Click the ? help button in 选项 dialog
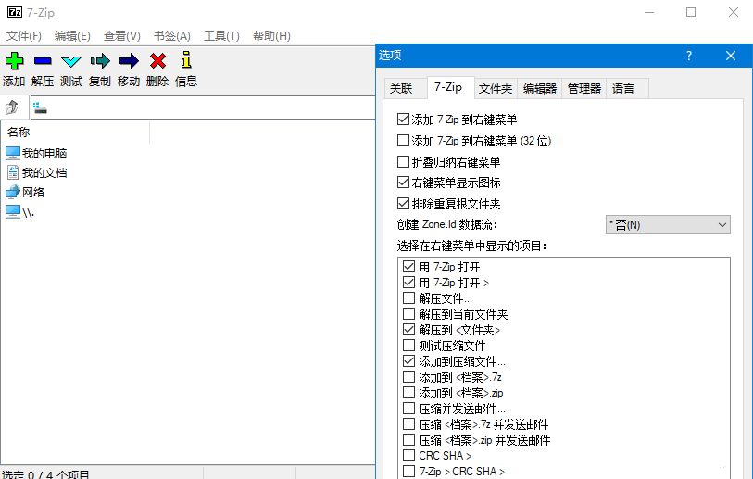 click(x=688, y=56)
